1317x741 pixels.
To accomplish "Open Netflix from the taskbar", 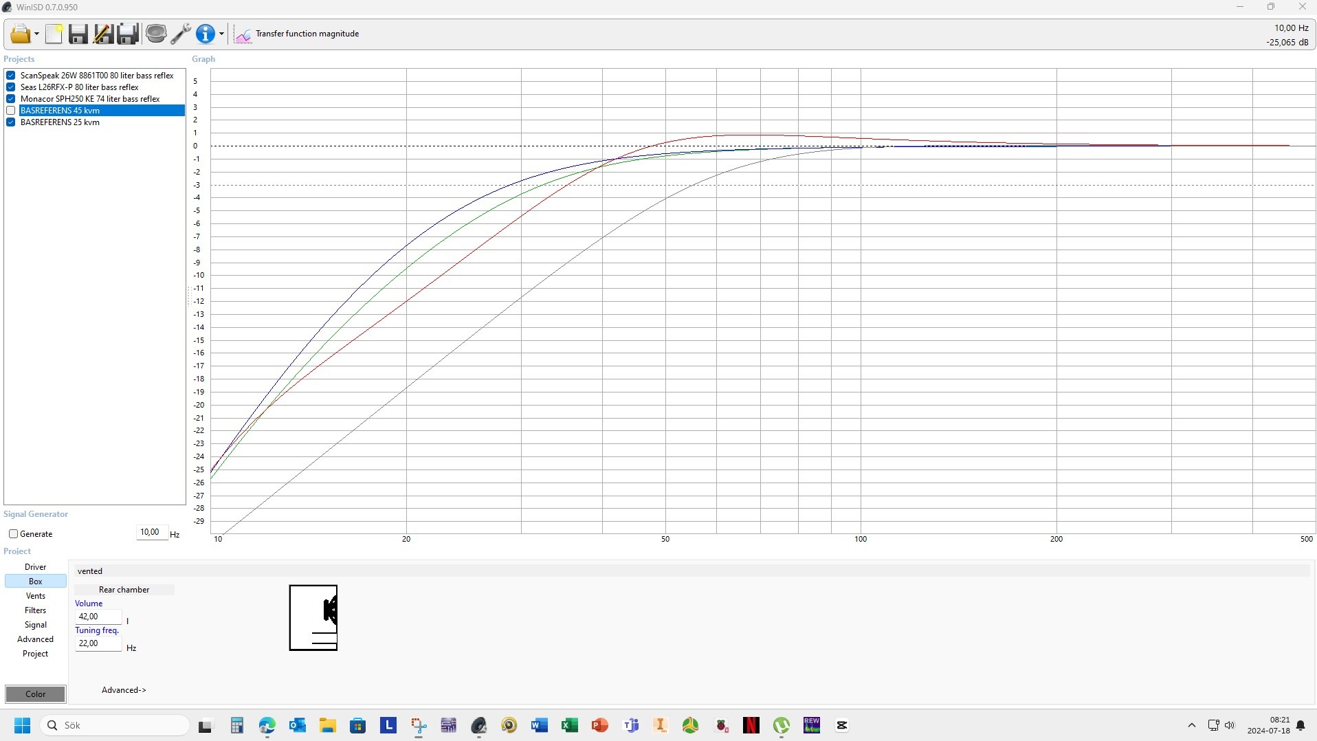I will tap(751, 725).
